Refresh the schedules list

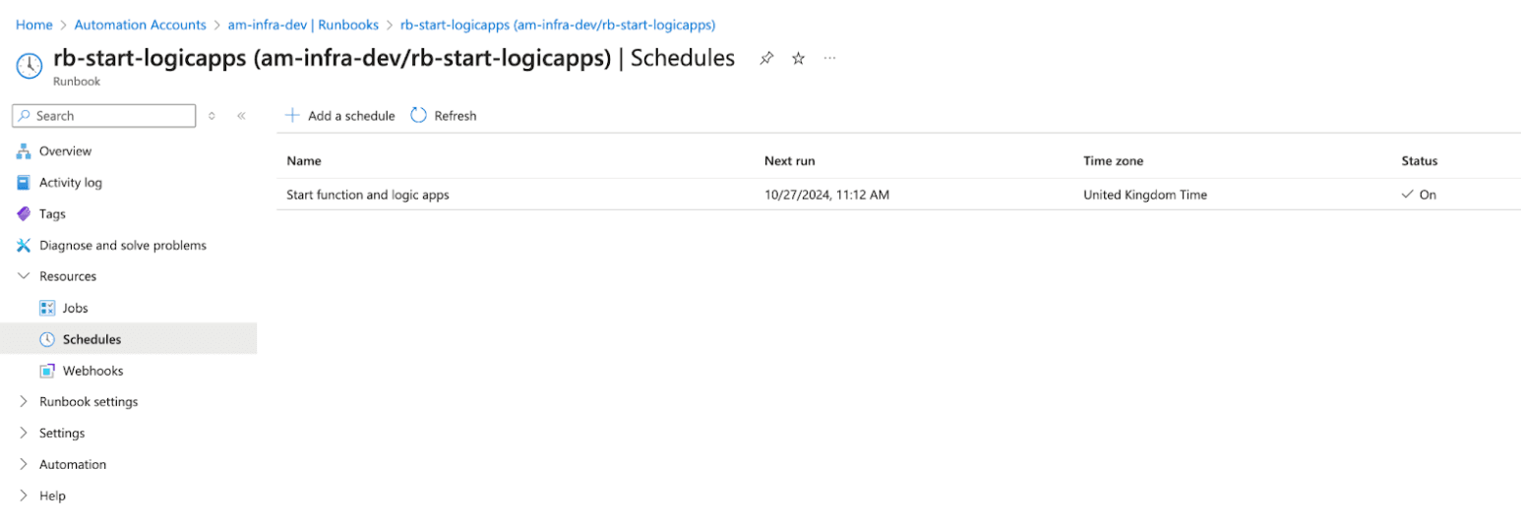coord(444,116)
